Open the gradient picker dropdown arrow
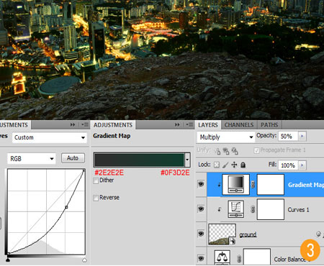Viewport: 324px width, 266px height. pyautogui.click(x=187, y=160)
